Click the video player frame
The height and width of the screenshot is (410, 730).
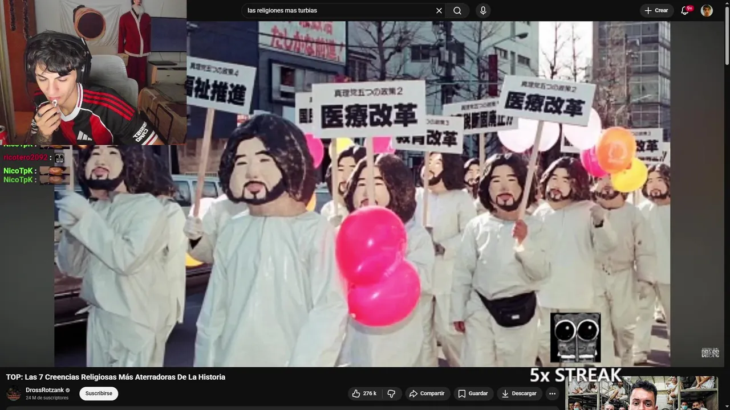[x=362, y=194]
